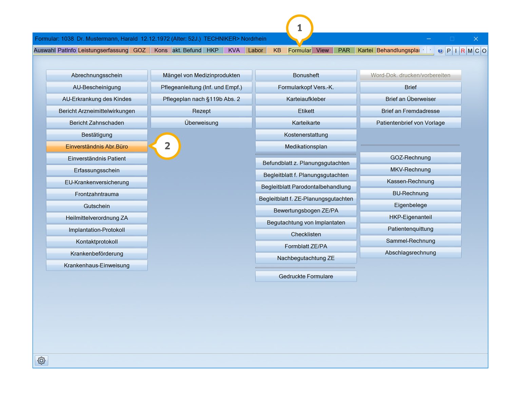Open the settings gear icon at bottom left
Screen dimensions: 521x401
(41, 360)
